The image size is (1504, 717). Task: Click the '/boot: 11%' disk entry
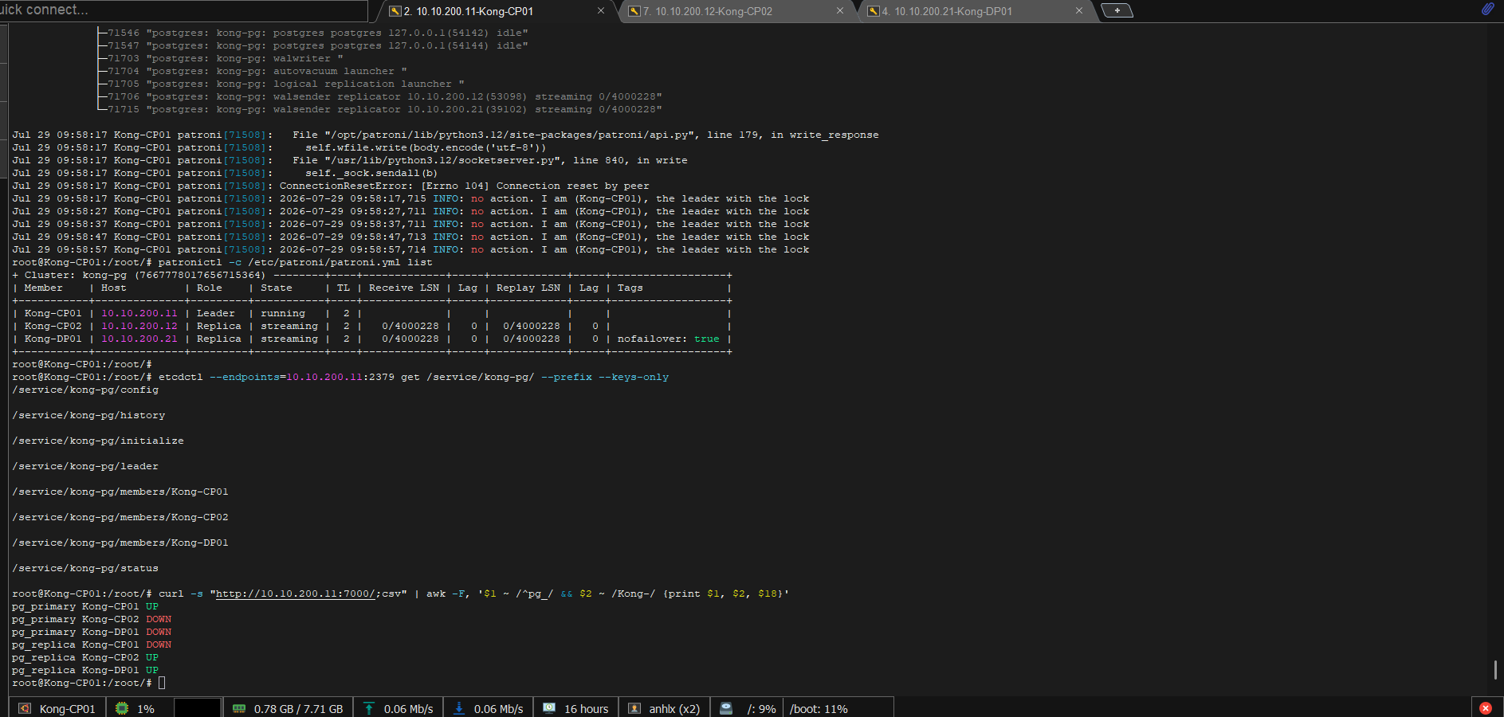click(819, 709)
